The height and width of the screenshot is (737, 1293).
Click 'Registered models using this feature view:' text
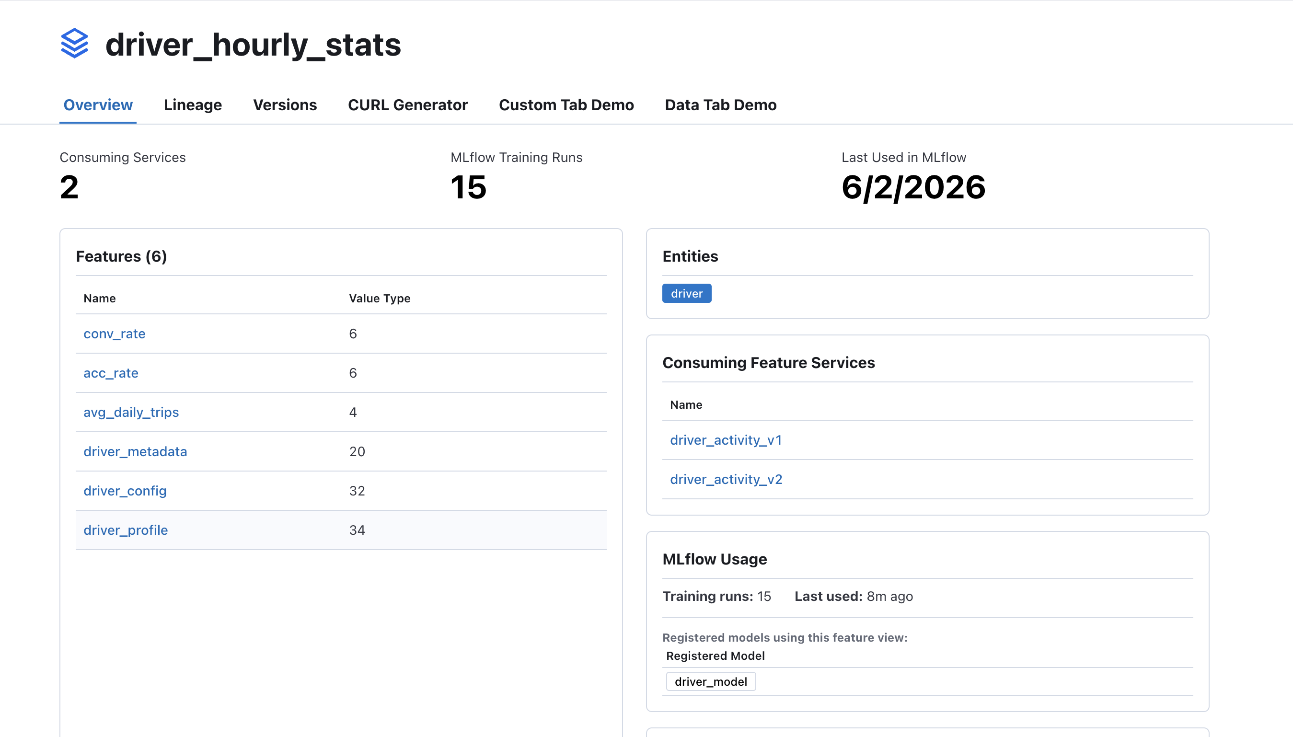(x=785, y=638)
